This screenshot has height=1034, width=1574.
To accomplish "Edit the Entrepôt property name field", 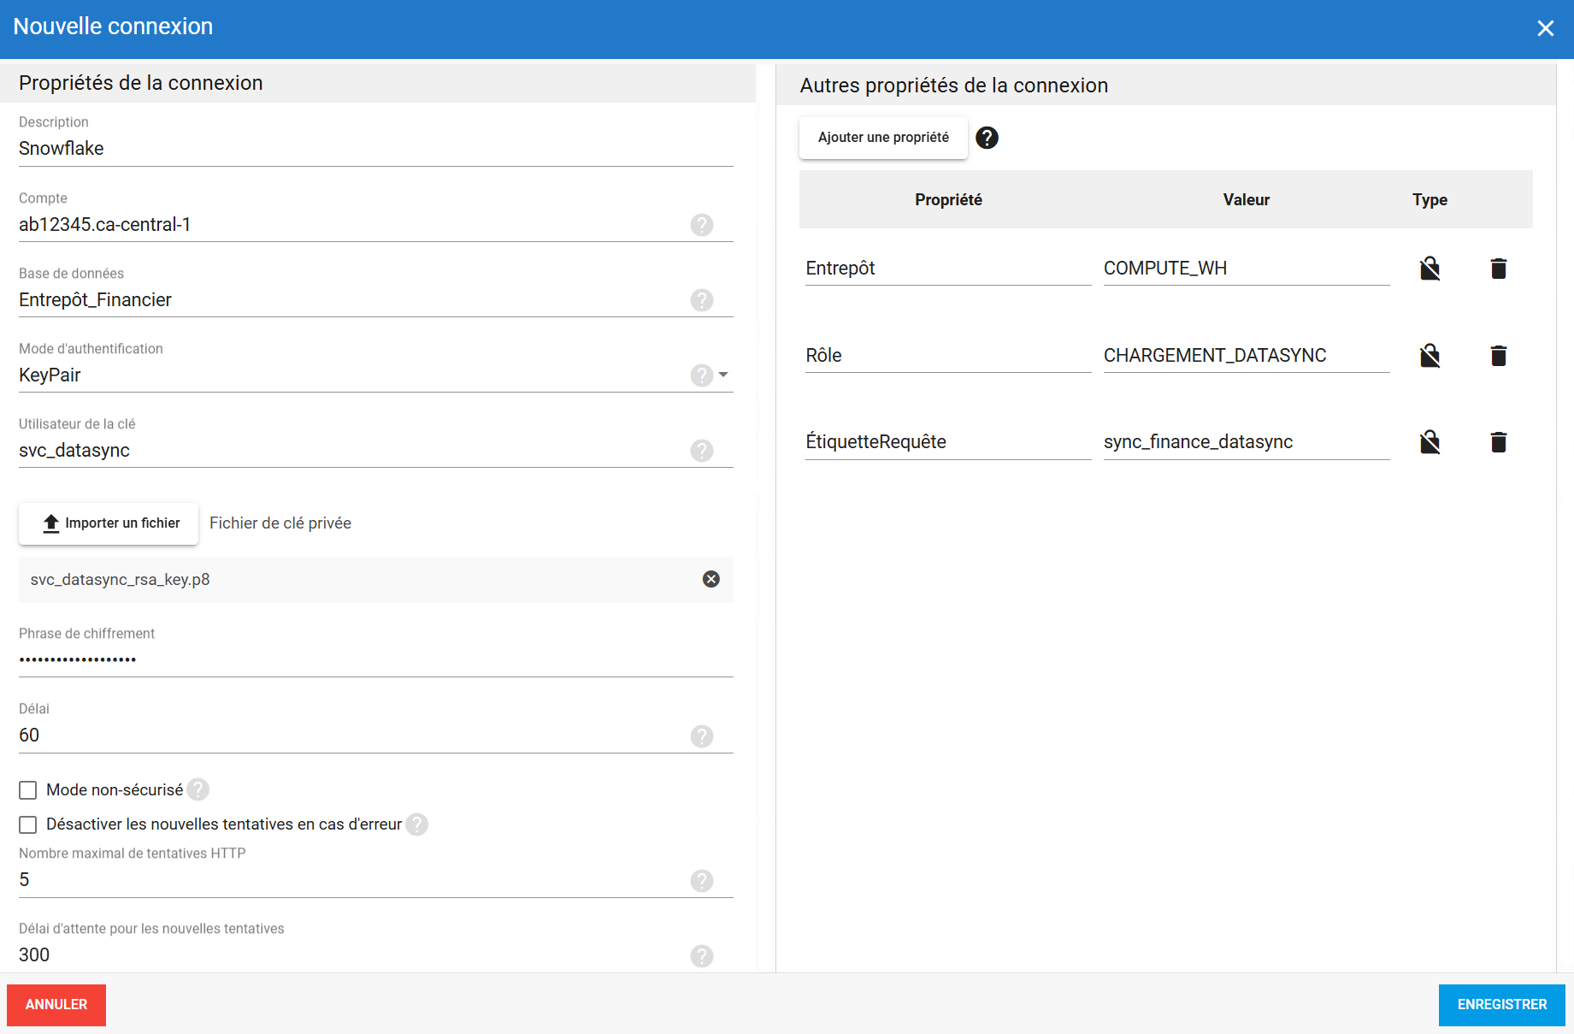I will point(948,269).
